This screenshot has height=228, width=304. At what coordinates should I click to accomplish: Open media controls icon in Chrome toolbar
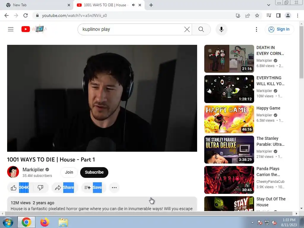pyautogui.click(x=269, y=15)
